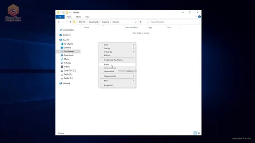
Task: Click This PC in the address breadcrumb
Action: click(x=82, y=22)
